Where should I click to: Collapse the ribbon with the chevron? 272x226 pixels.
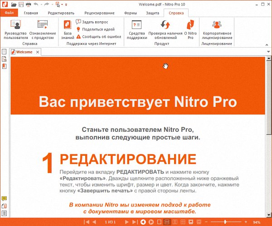click(x=267, y=45)
